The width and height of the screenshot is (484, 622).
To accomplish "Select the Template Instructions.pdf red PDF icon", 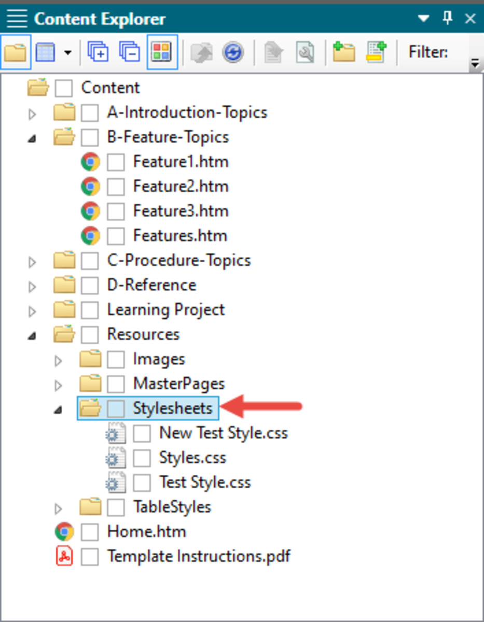I will [x=65, y=556].
